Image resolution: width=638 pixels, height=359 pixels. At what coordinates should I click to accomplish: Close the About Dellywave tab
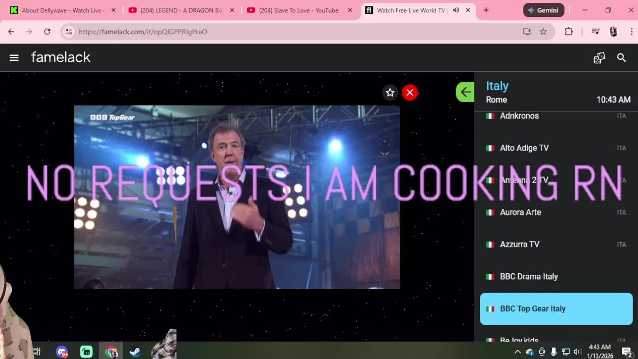pyautogui.click(x=113, y=10)
